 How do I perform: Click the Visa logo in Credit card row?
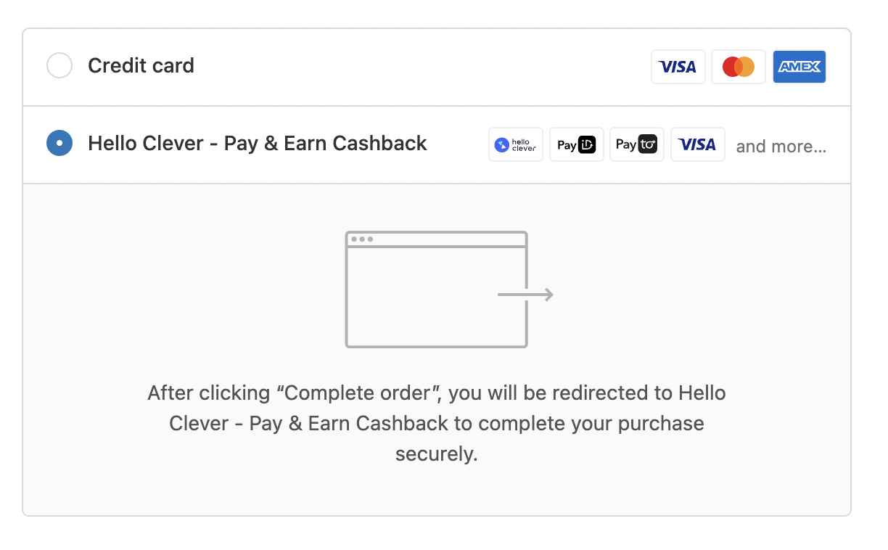click(678, 67)
